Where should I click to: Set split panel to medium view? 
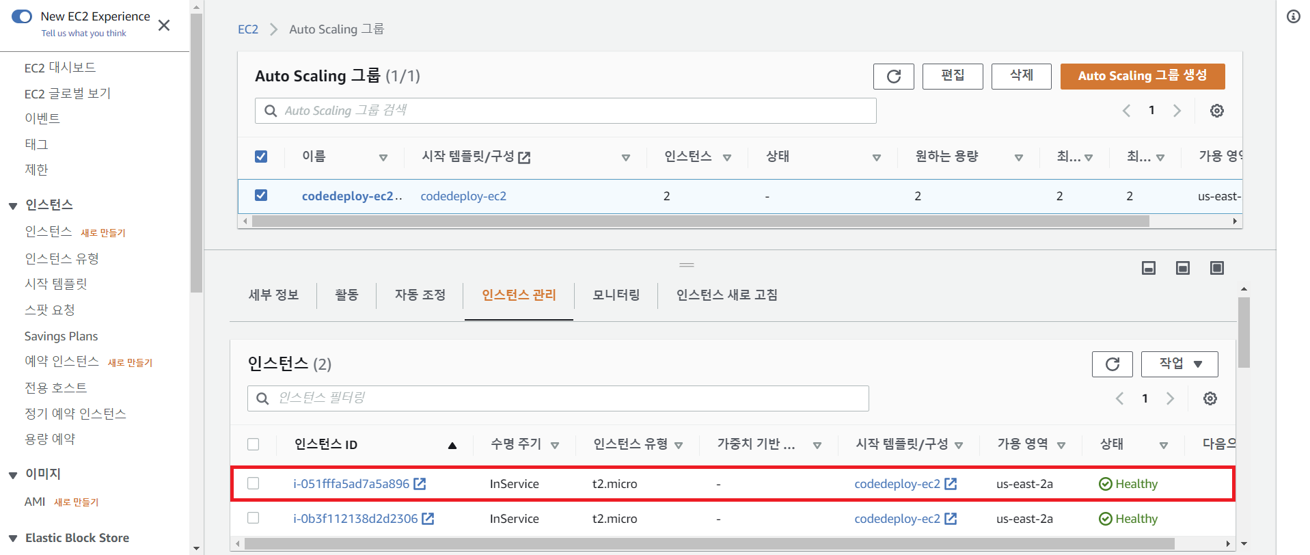1183,268
